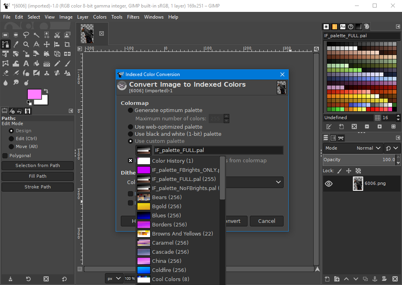Uncheck the remove unused colors from colormap checkbox
This screenshot has height=285, width=402.
click(x=130, y=160)
